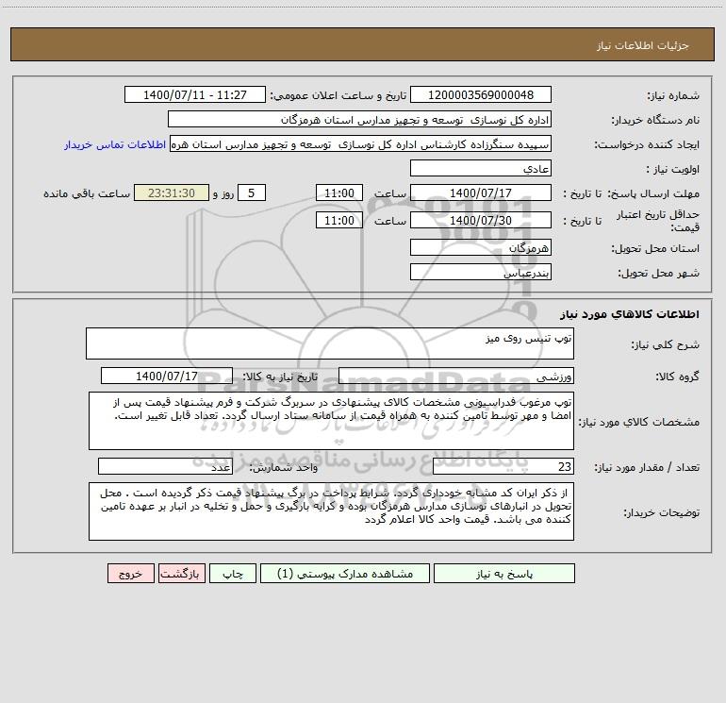Click the توضیحات خریدار label

tap(662, 512)
